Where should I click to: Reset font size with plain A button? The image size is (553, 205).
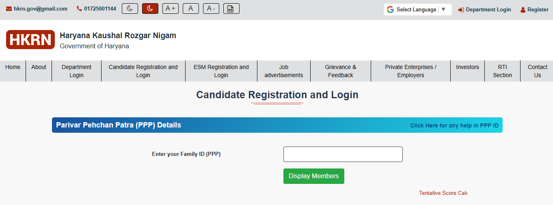191,9
